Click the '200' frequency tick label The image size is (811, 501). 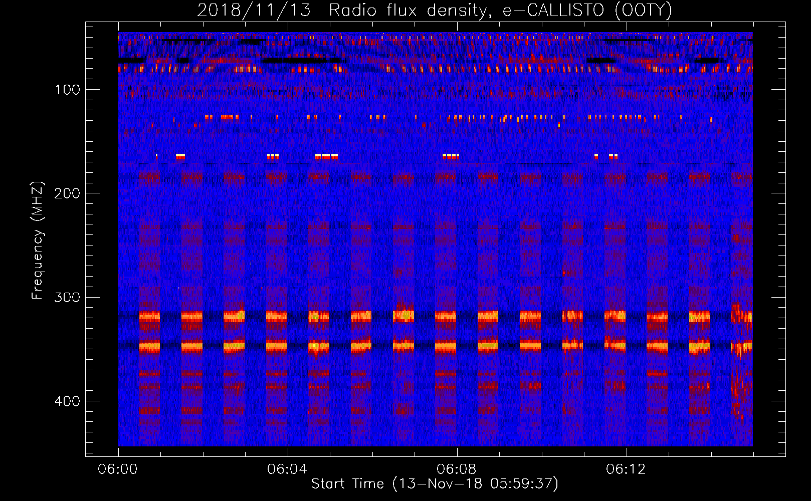click(x=67, y=193)
